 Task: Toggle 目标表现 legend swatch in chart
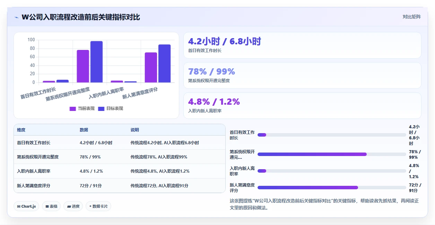[101, 109]
